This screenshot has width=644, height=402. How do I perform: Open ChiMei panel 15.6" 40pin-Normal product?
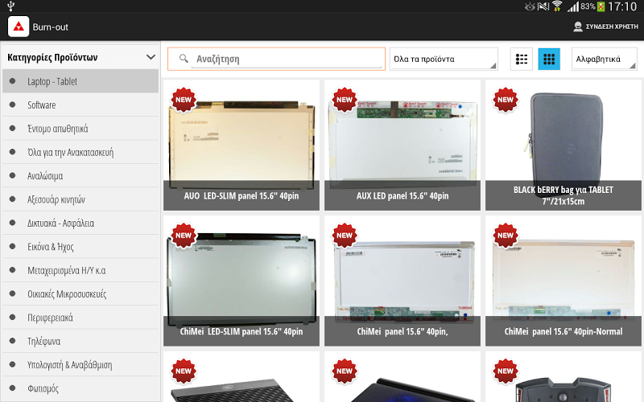pos(563,281)
